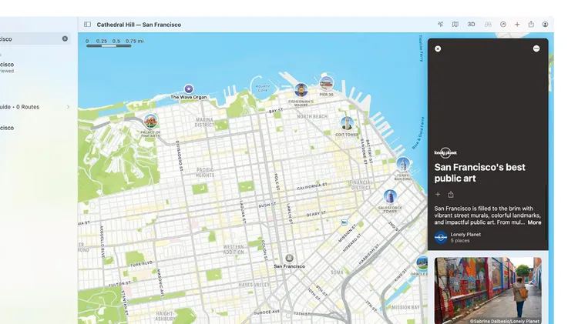Screen dimensions: 578x324
Task: Expand the Routes row chevron
Action: click(68, 107)
